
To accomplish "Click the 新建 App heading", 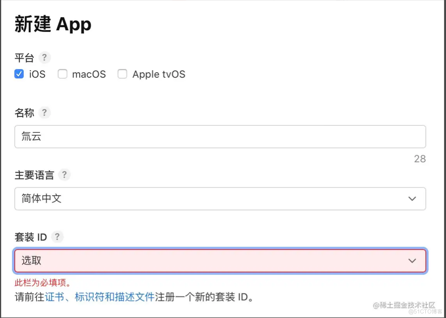I will 53,25.
